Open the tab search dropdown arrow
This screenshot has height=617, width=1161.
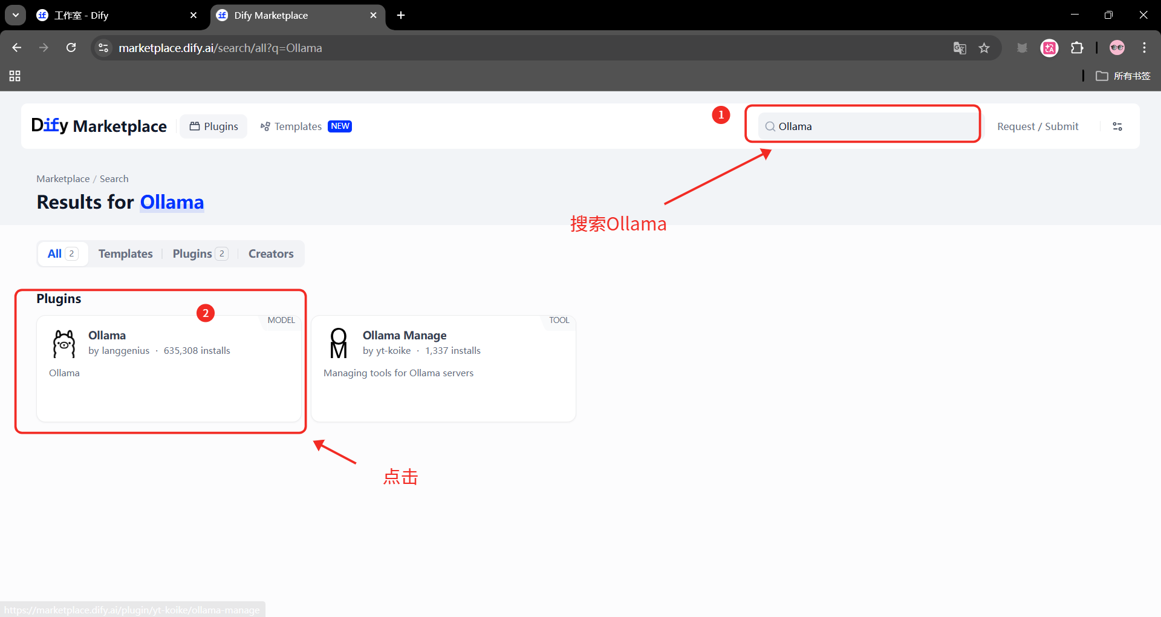pyautogui.click(x=16, y=15)
